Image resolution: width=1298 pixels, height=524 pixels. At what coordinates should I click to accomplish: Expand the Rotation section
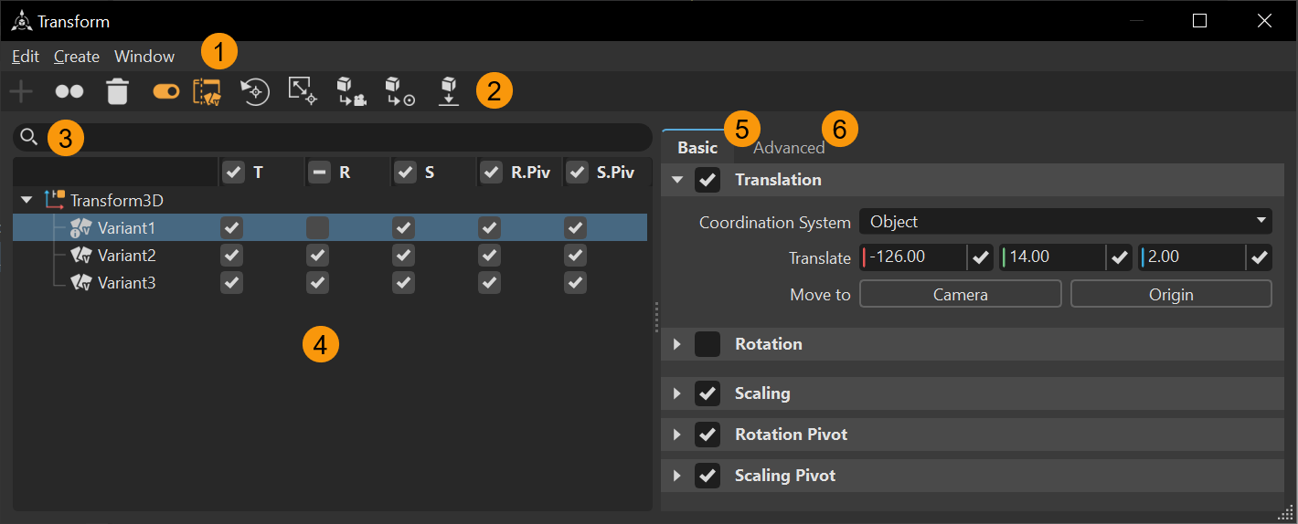[677, 344]
